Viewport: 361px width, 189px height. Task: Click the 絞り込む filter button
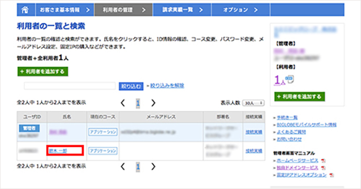131,86
